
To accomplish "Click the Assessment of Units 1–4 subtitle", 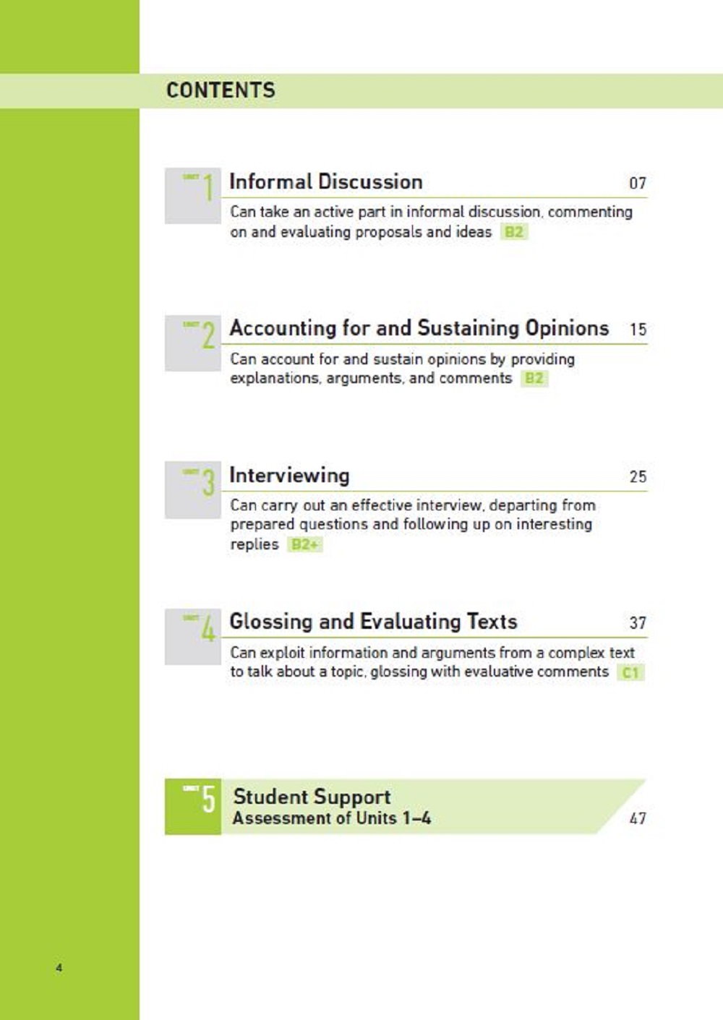I will (331, 818).
